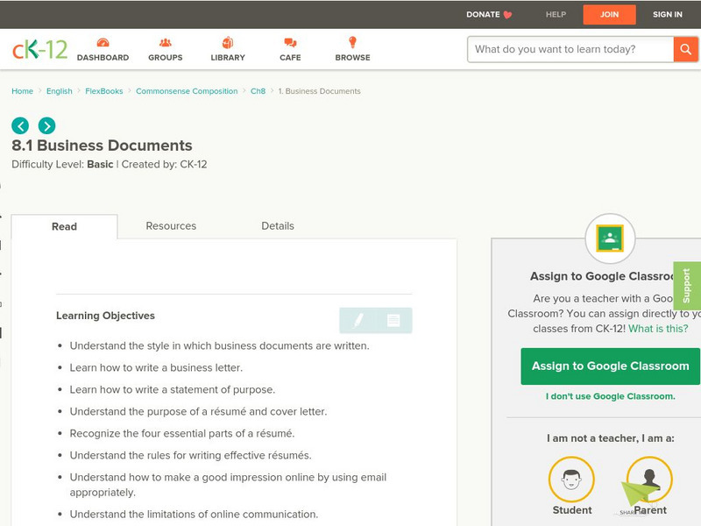The width and height of the screenshot is (701, 526).
Task: Click Assign to Google Classroom button
Action: click(610, 366)
